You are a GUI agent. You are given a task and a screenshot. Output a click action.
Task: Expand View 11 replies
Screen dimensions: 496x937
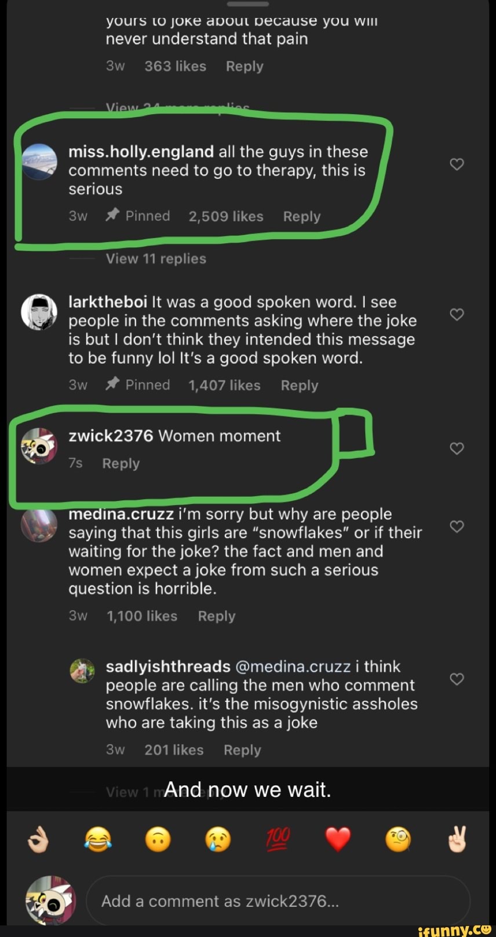156,259
